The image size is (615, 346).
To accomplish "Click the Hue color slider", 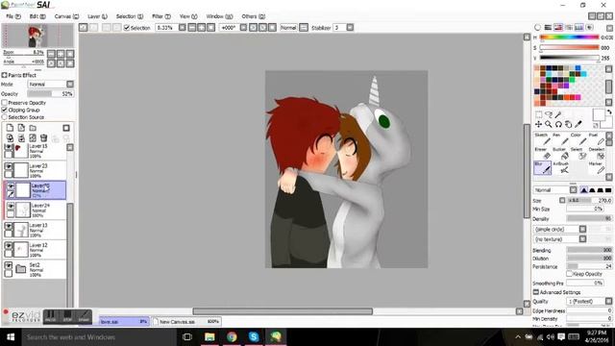I will click(x=570, y=37).
